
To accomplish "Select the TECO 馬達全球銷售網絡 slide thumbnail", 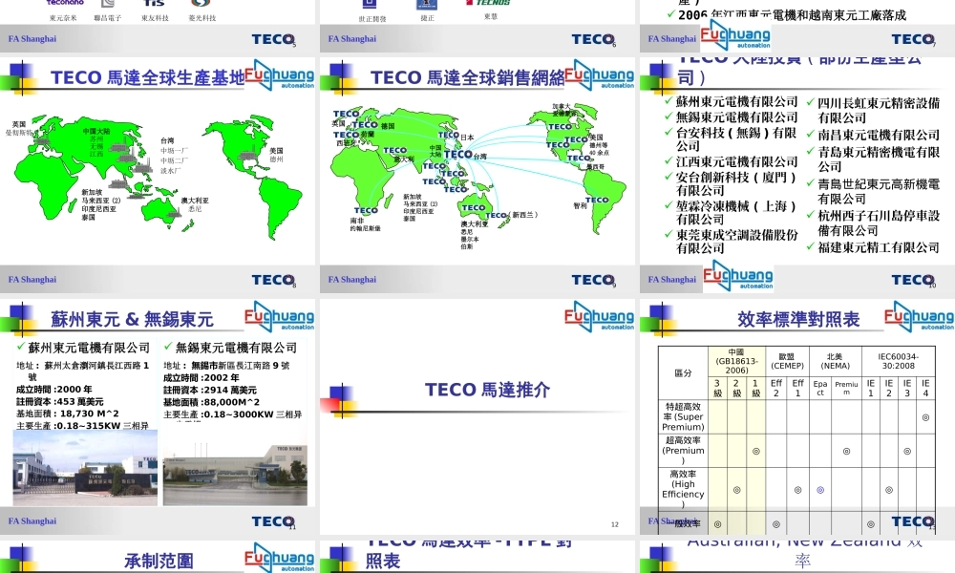I will (477, 176).
